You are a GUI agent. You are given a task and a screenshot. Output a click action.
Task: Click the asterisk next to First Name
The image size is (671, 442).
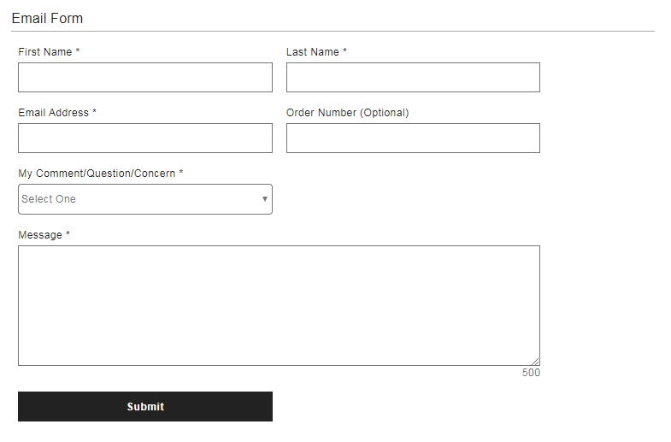click(78, 50)
